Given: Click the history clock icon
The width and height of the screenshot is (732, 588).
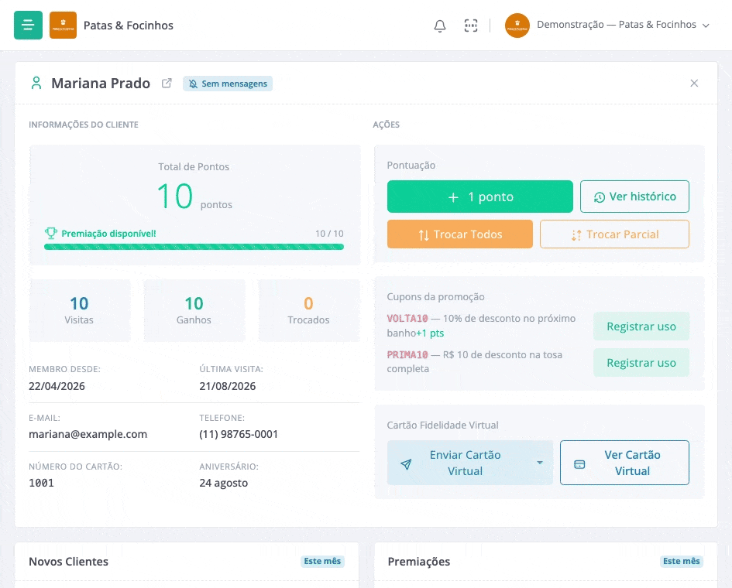Looking at the screenshot, I should [600, 197].
